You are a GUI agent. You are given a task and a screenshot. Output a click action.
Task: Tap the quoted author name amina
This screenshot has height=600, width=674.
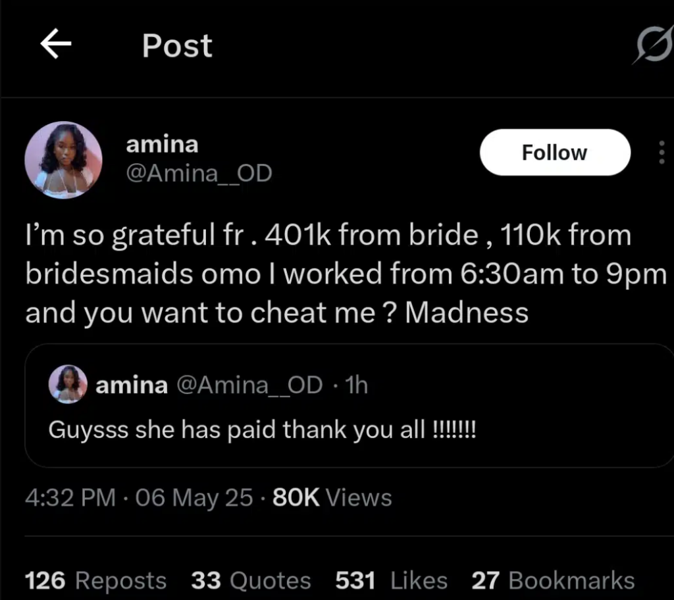point(132,385)
